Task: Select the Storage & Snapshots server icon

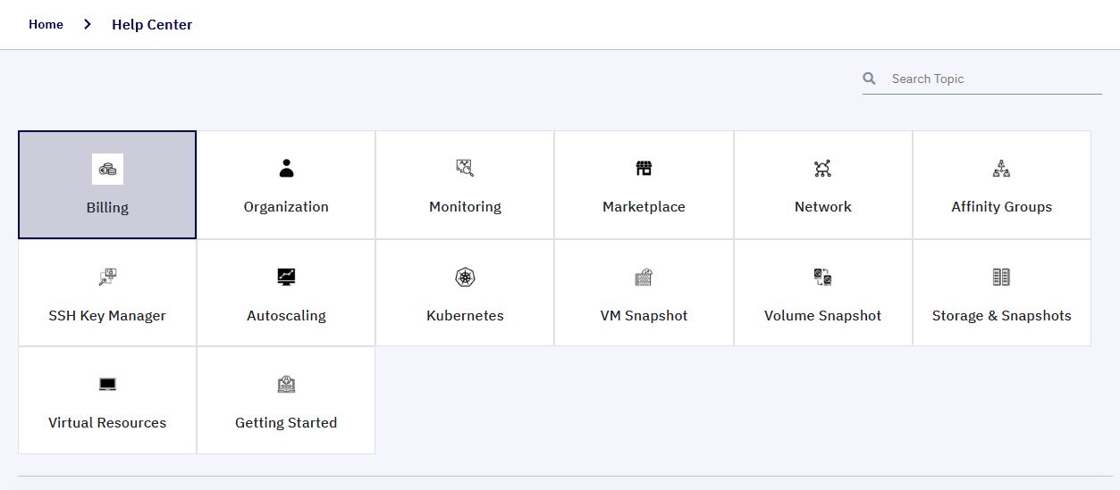Action: [x=1001, y=277]
